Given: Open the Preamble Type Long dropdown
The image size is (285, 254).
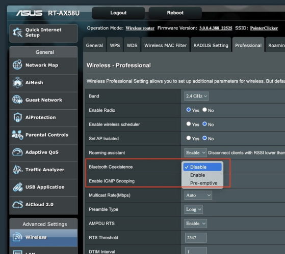Looking at the screenshot, I should click(193, 209).
